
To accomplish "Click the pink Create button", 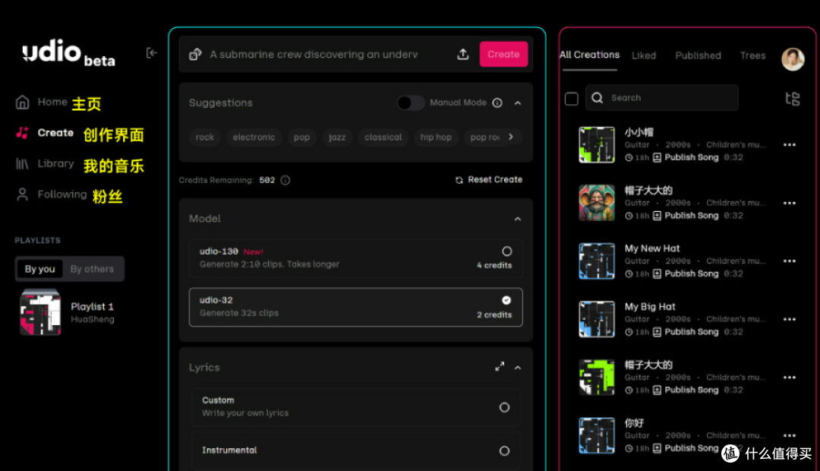I will 503,55.
